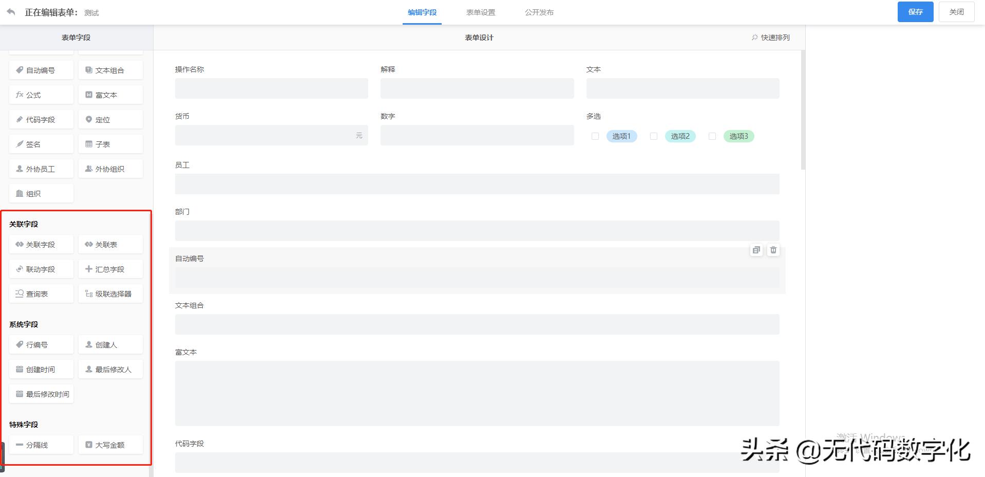
Task: Insert the 创建人 creator field
Action: (110, 345)
